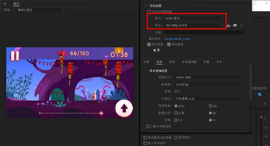
Task: Select level 4.0 radio button
Action: (x=176, y=120)
